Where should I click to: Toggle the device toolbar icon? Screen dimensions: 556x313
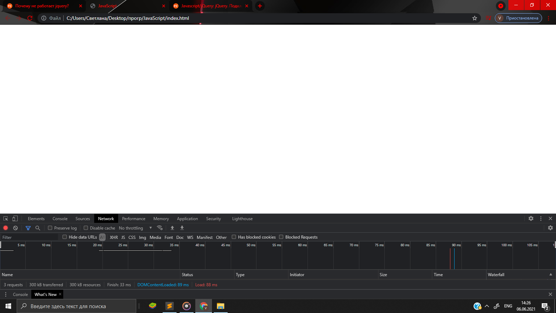point(15,219)
